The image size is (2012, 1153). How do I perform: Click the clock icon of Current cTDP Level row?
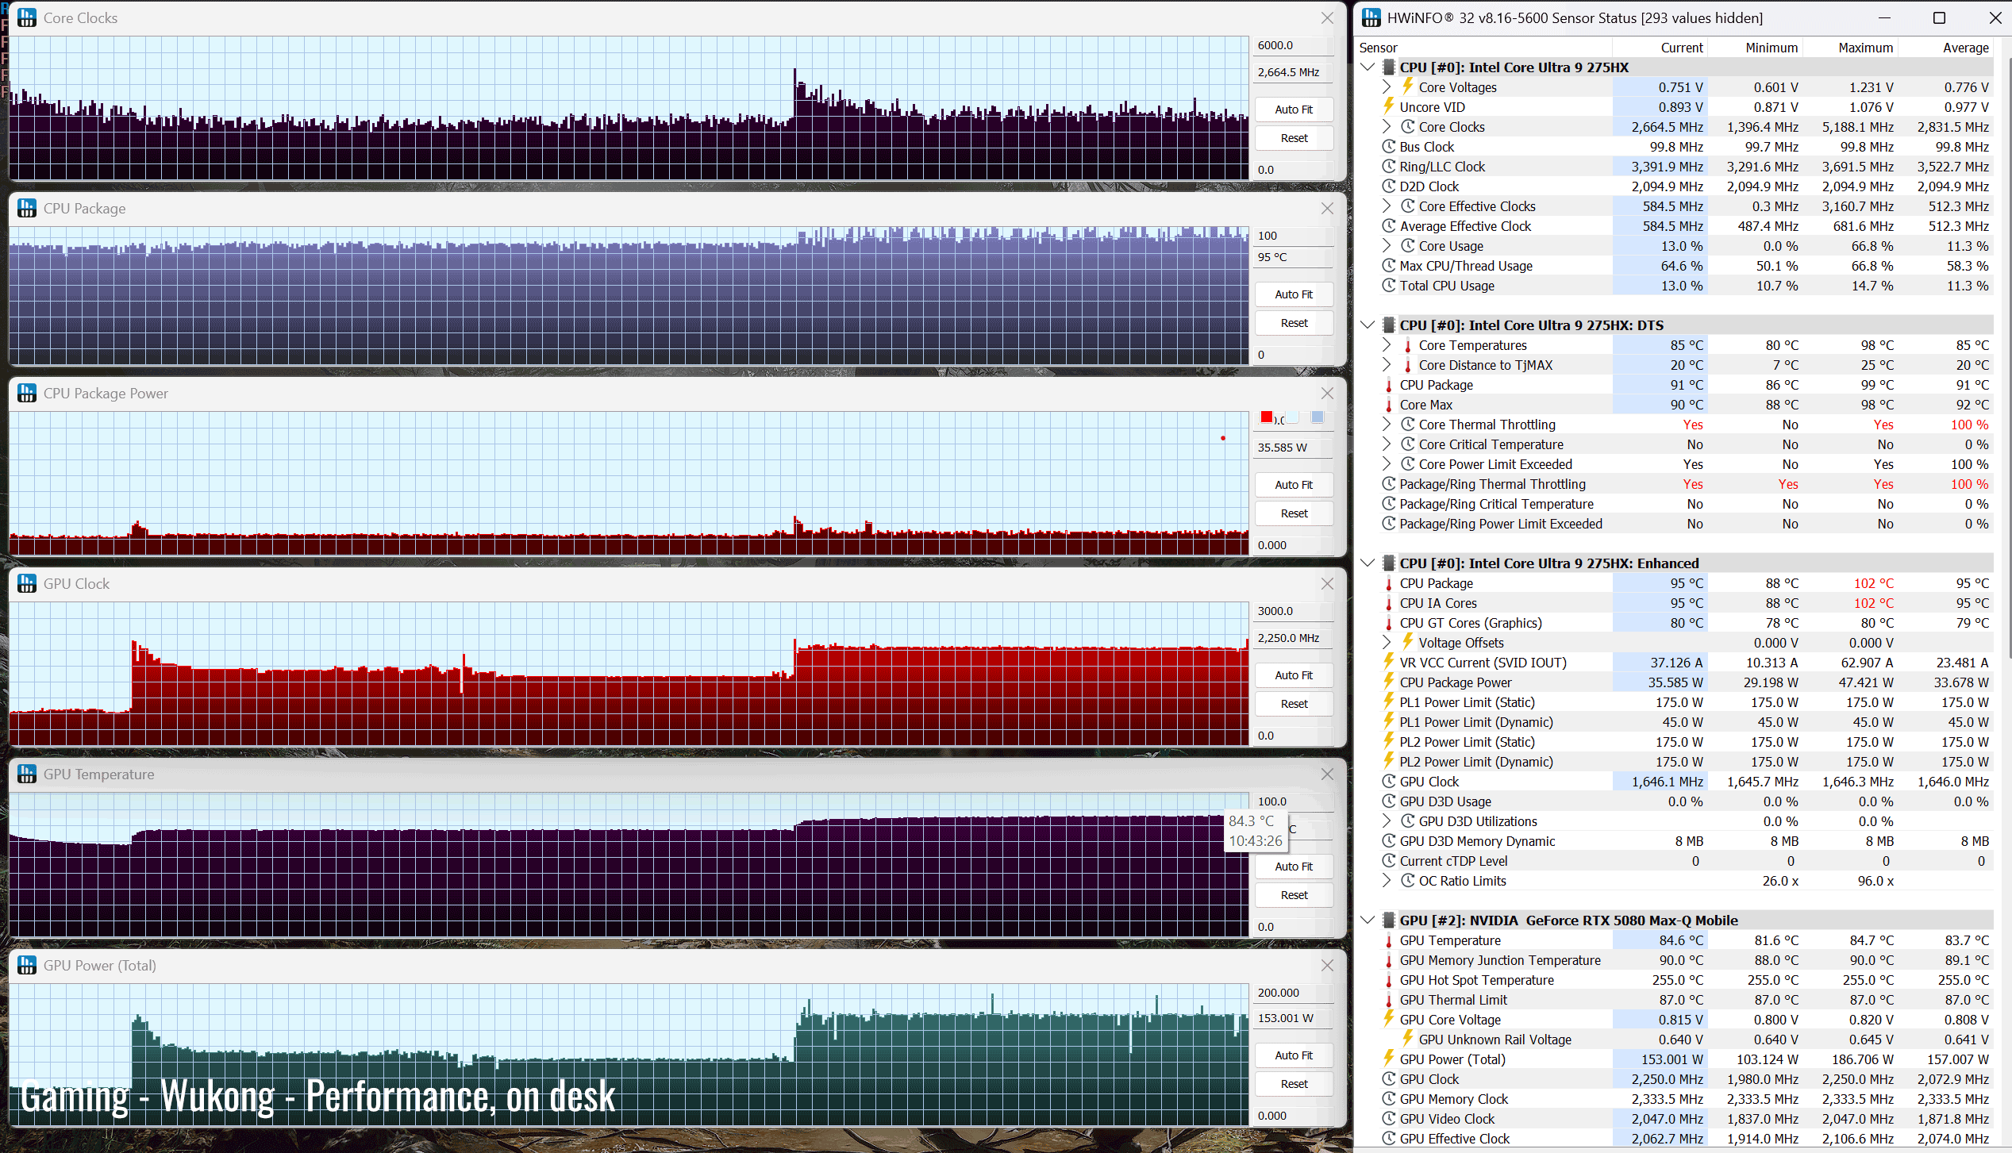1389,861
